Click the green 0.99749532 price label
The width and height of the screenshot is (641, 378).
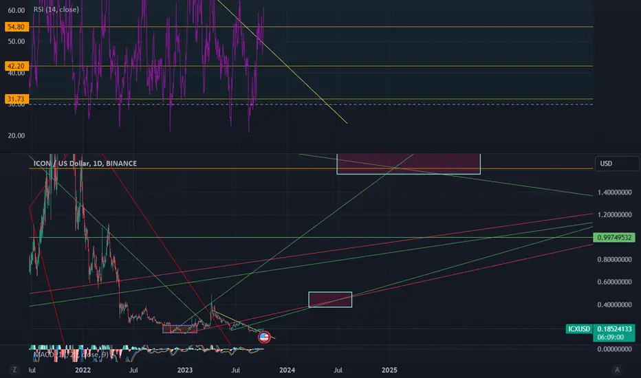pos(614,237)
